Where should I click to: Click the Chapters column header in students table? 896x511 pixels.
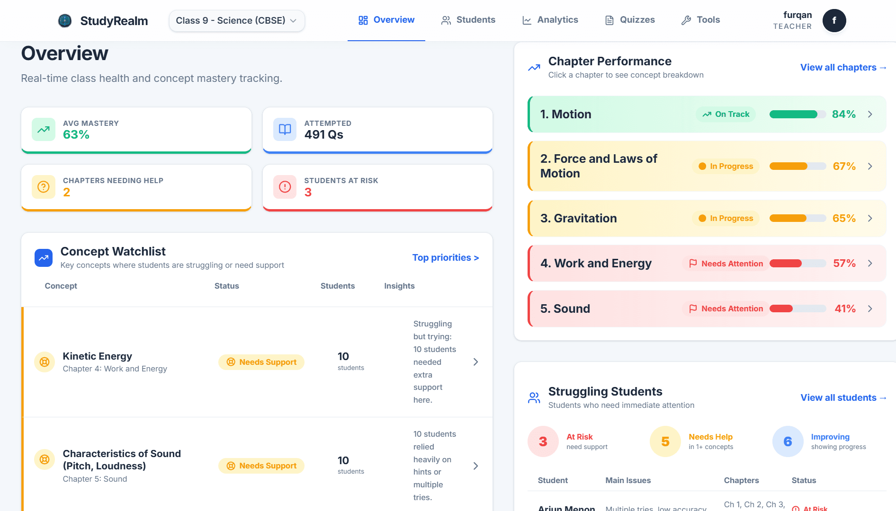(x=741, y=480)
